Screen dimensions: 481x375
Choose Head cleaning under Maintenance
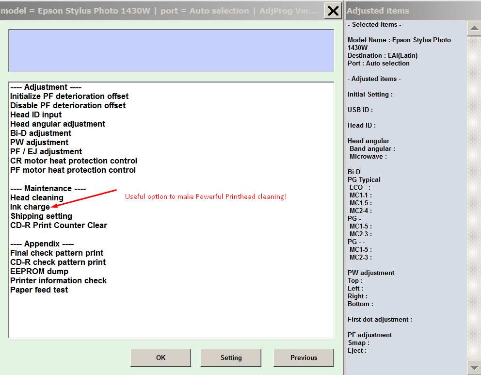[37, 197]
